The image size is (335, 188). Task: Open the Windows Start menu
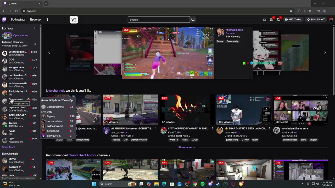click(x=94, y=184)
